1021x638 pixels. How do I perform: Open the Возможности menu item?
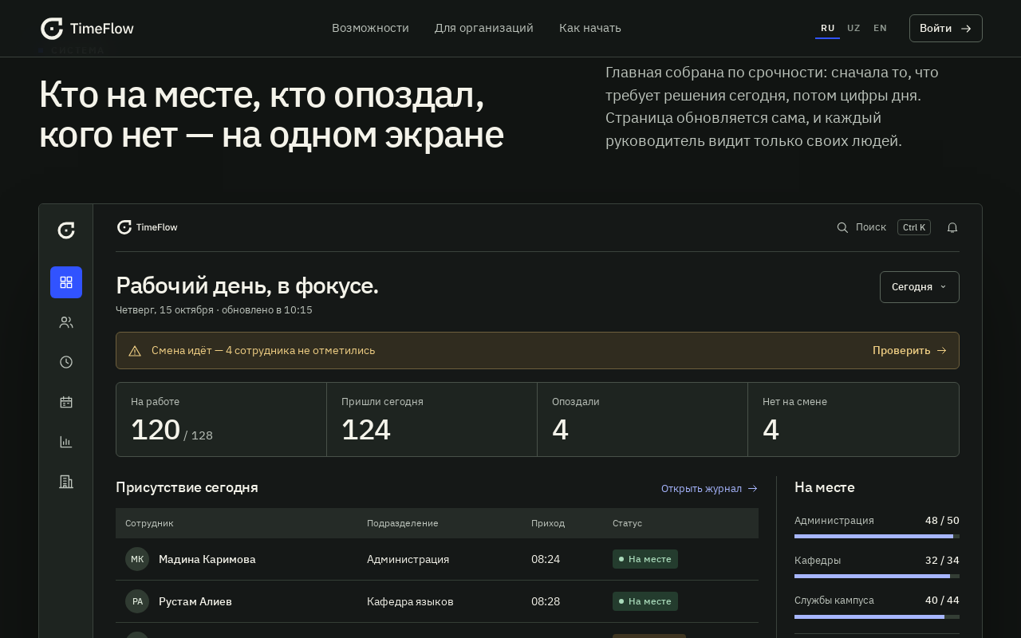point(370,28)
